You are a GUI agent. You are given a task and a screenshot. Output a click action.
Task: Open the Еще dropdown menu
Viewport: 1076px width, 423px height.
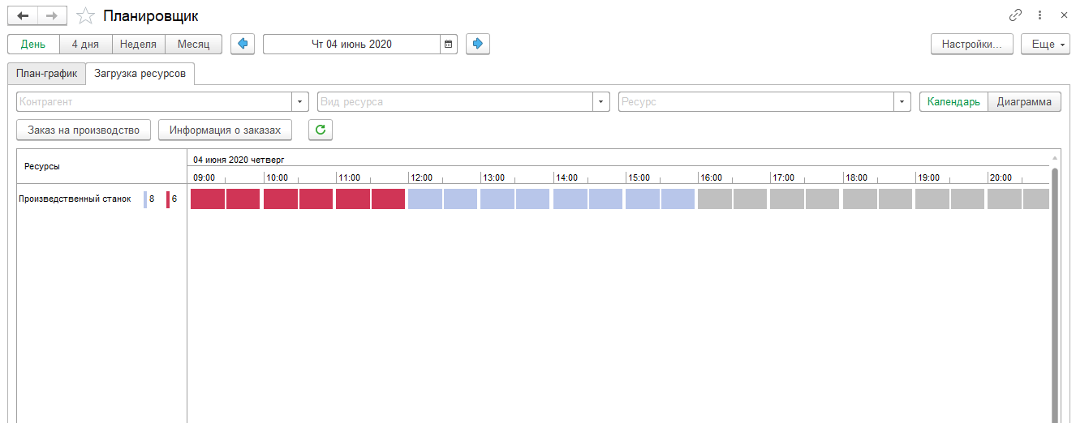1045,44
